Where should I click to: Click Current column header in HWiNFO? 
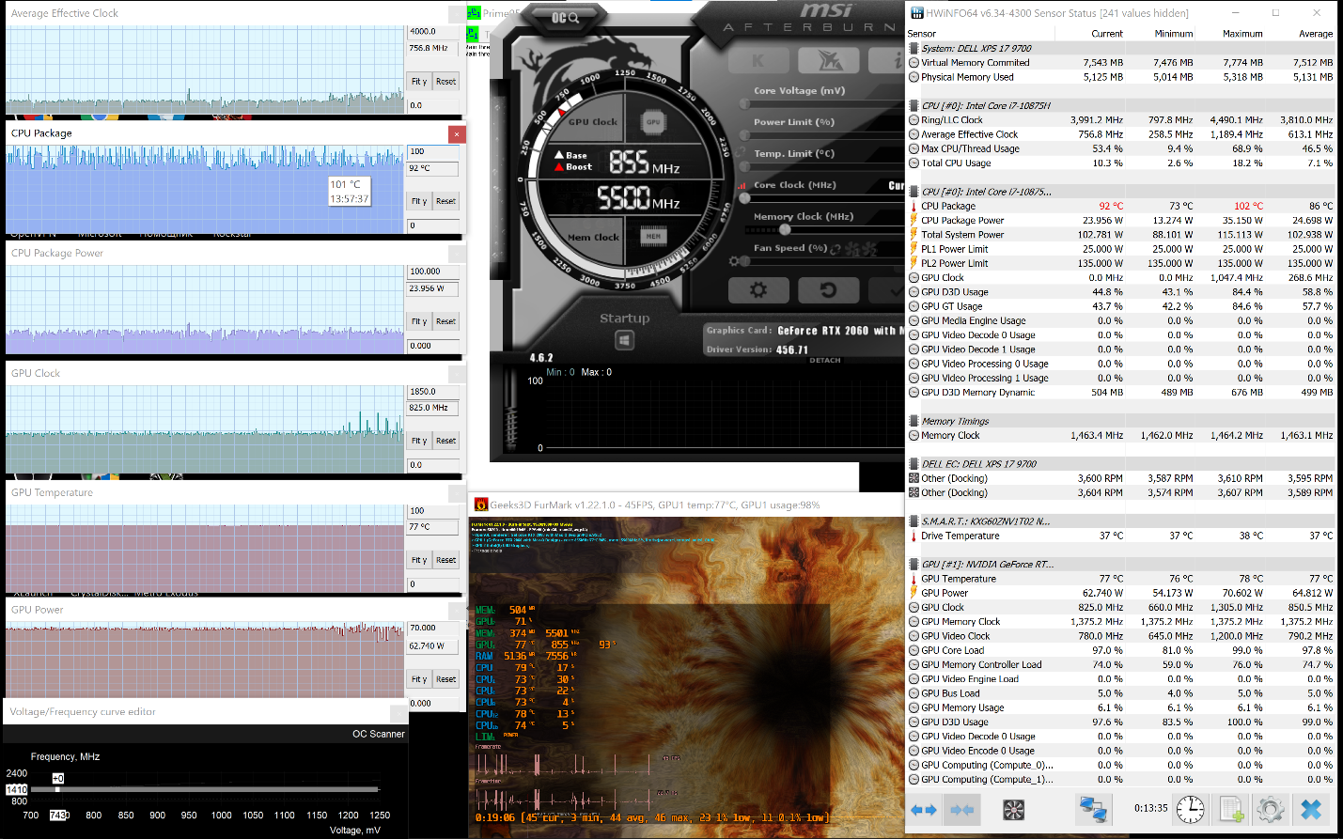click(x=1091, y=34)
